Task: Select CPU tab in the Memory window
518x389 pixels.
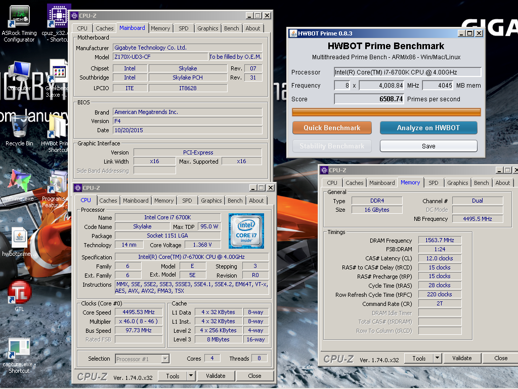Action: 332,183
